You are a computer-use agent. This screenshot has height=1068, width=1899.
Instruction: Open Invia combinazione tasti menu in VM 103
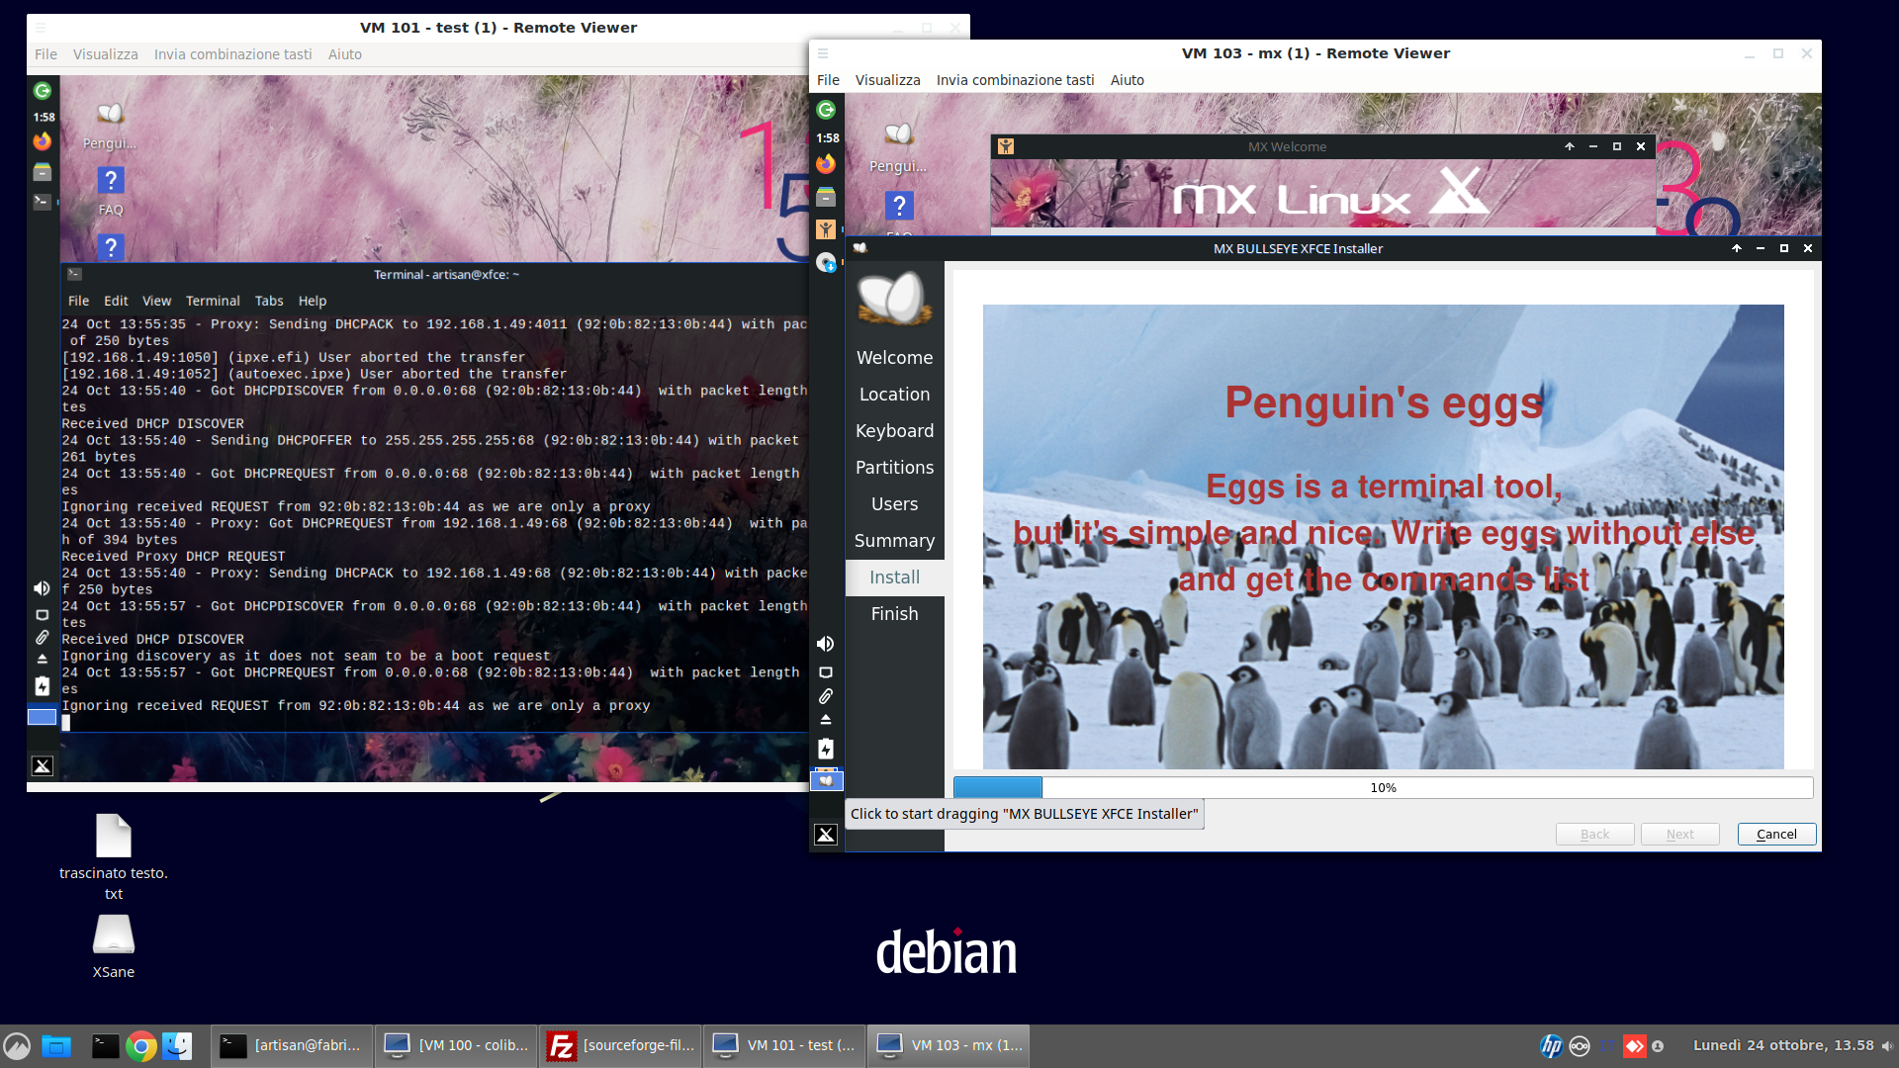pos(1015,80)
